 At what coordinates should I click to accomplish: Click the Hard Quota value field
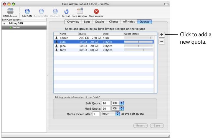click(x=106, y=109)
